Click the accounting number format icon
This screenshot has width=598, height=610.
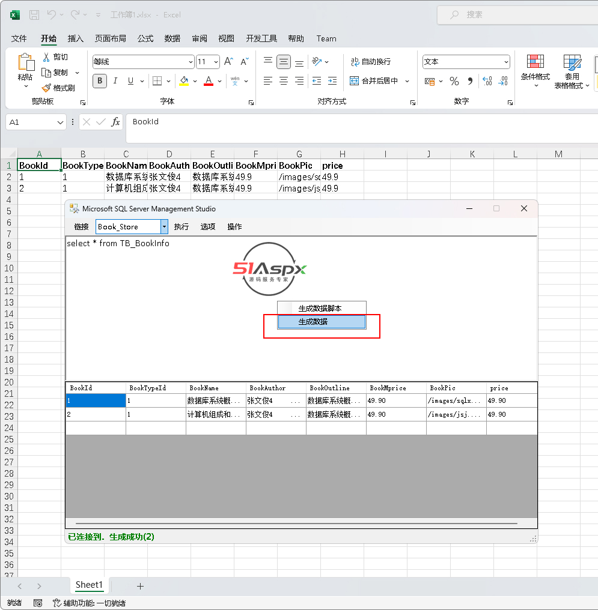point(430,81)
